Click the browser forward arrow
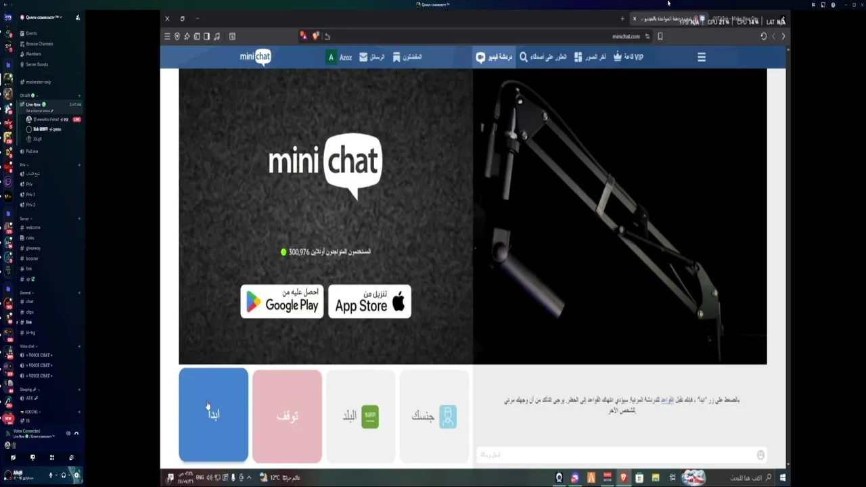The height and width of the screenshot is (487, 866). 783,37
